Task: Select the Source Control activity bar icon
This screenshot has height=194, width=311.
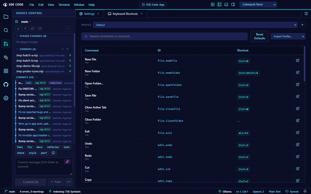Action: pos(6,44)
